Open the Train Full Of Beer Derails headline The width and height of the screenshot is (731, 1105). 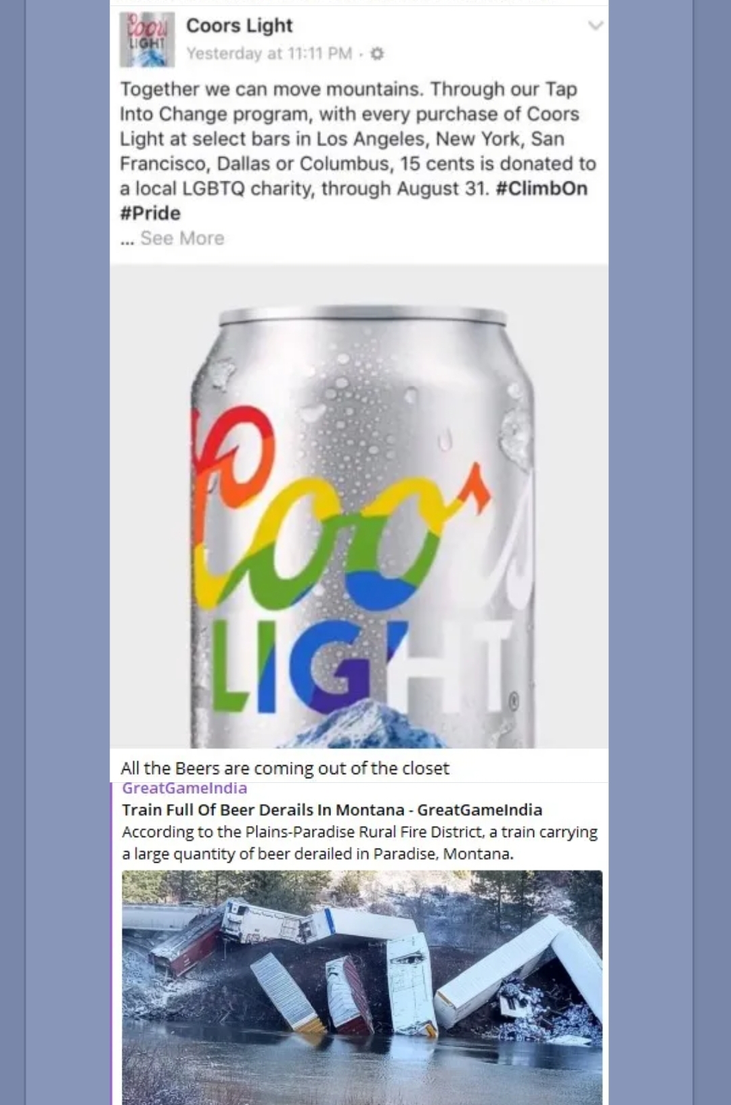(332, 810)
